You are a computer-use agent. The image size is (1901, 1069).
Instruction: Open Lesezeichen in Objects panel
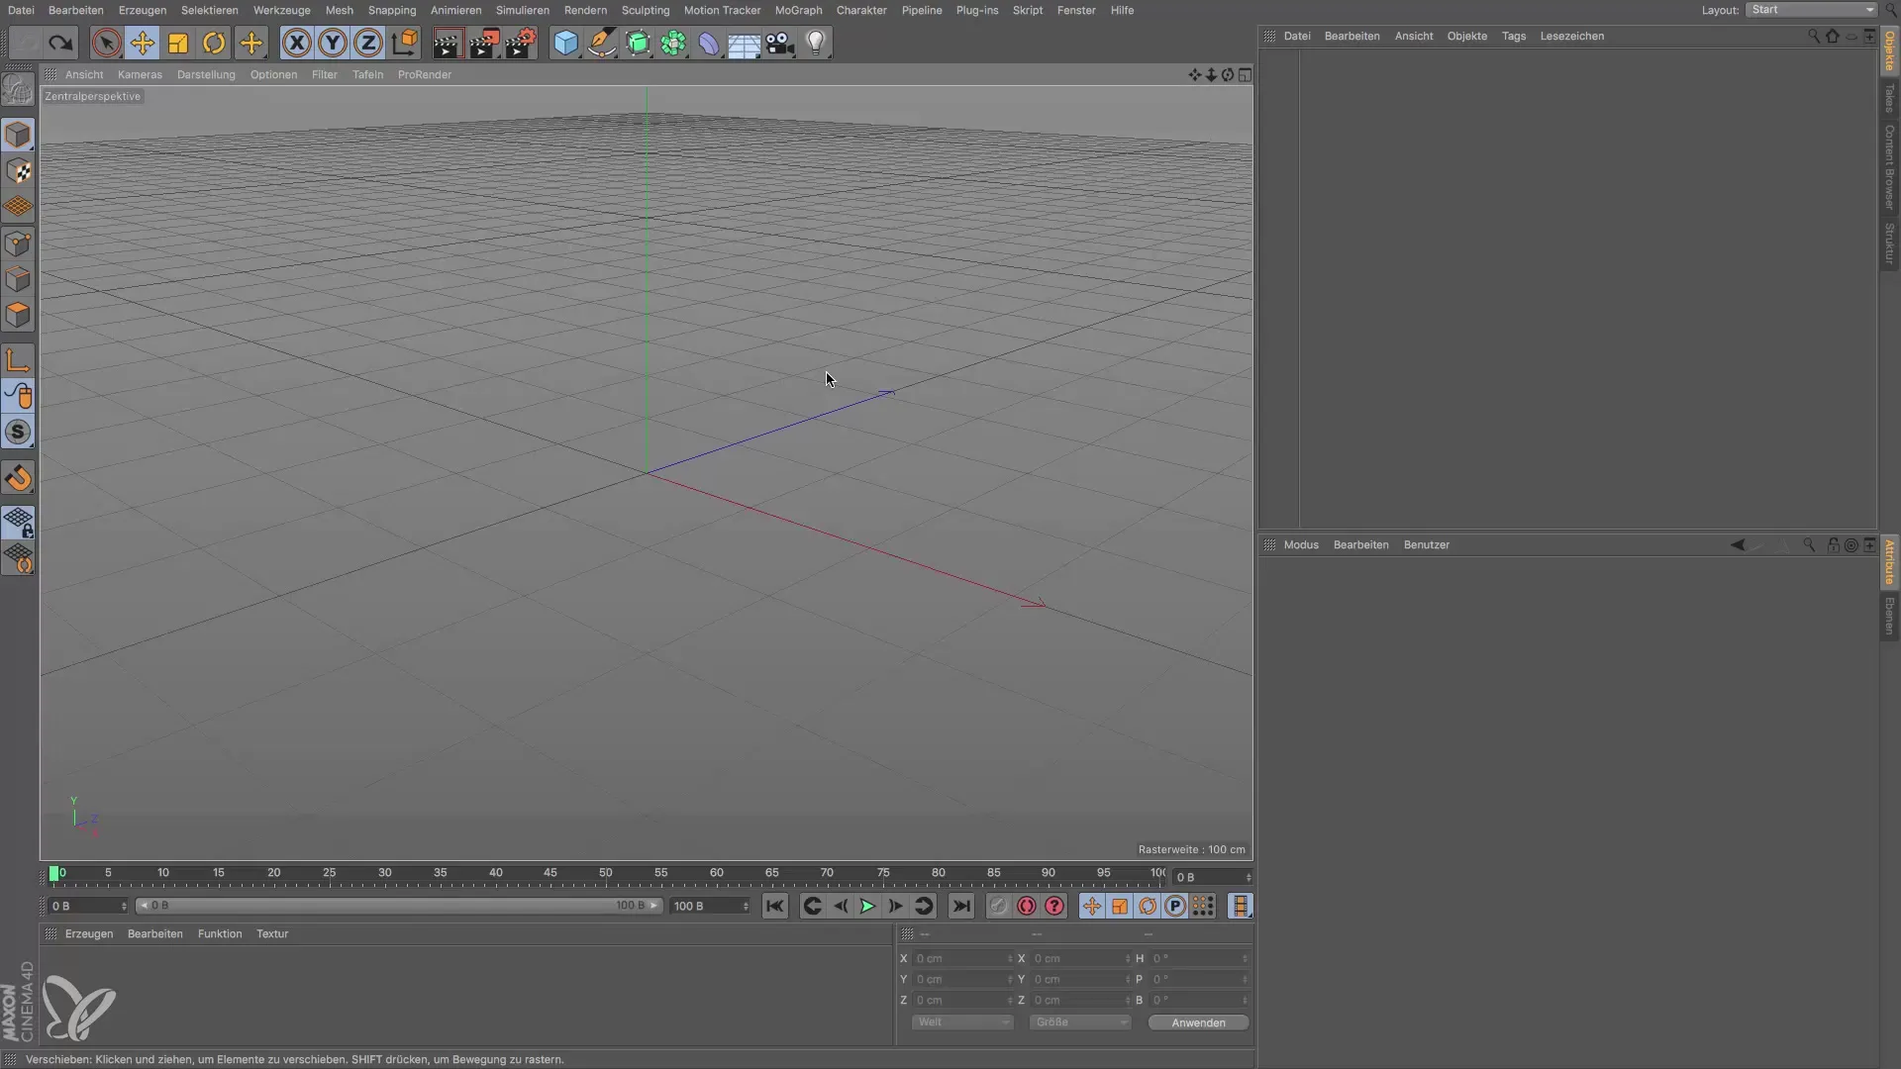[1571, 36]
